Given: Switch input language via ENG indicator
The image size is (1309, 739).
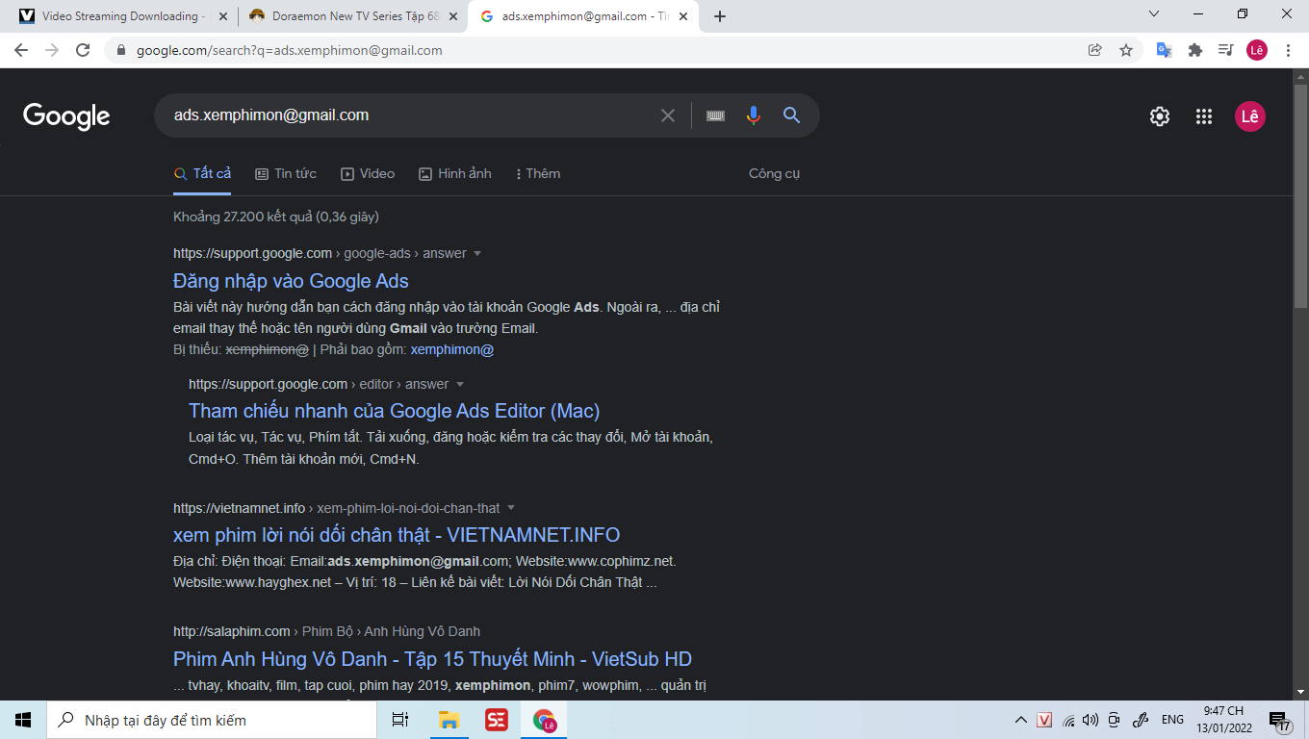Looking at the screenshot, I should pyautogui.click(x=1172, y=720).
